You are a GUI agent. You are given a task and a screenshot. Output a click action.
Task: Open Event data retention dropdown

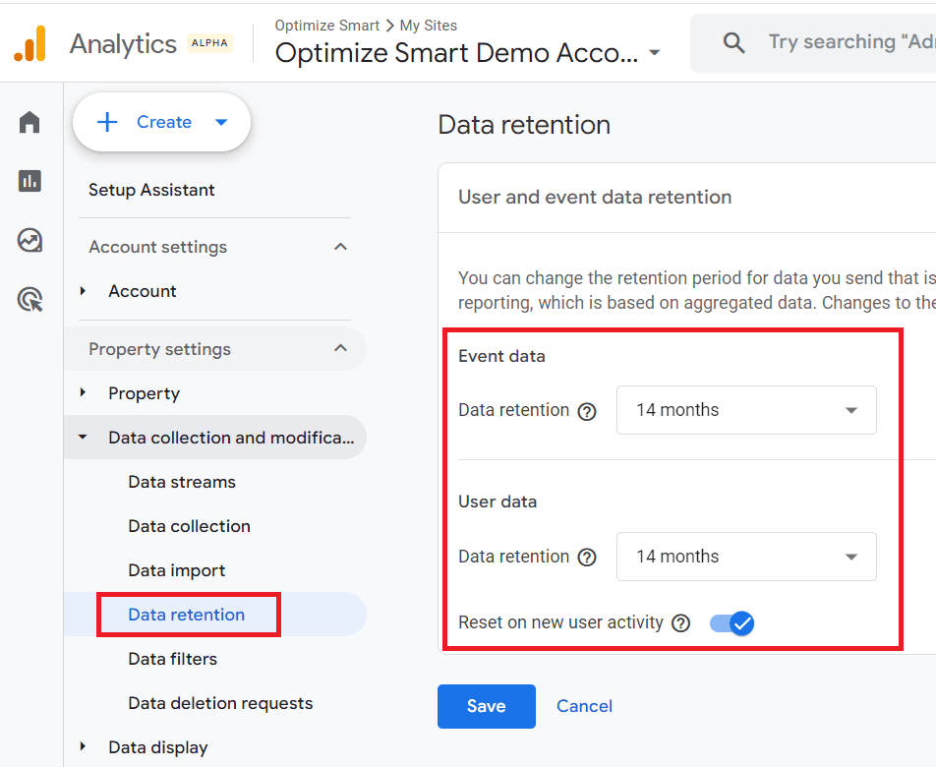745,410
